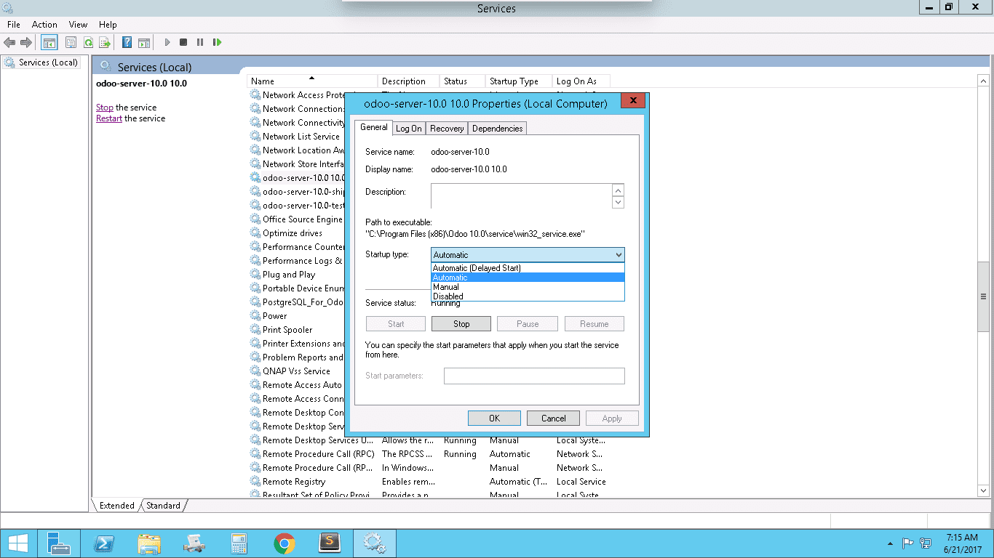Sort by the Status column header
The height and width of the screenshot is (558, 994).
[x=463, y=81]
